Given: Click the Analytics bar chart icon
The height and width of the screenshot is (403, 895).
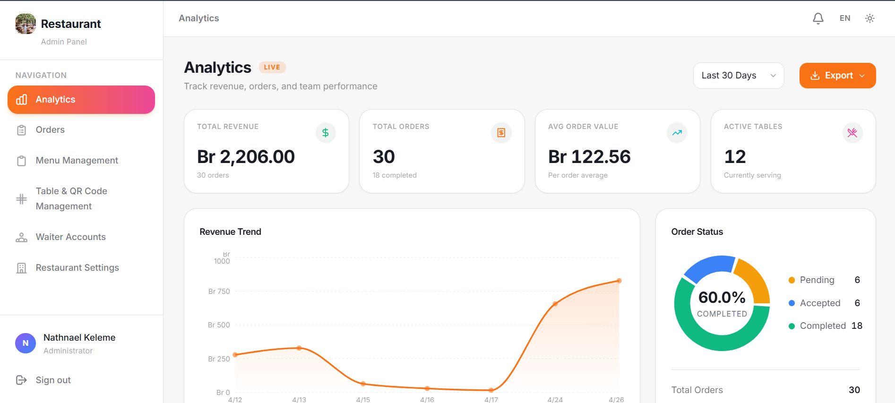Looking at the screenshot, I should 22,100.
